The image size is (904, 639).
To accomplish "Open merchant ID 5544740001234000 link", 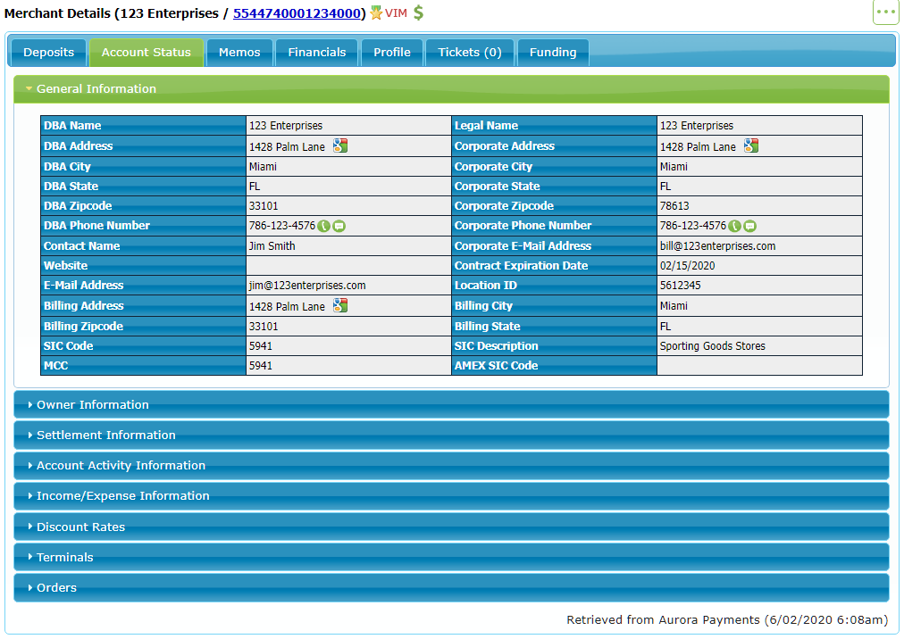I will coord(297,13).
